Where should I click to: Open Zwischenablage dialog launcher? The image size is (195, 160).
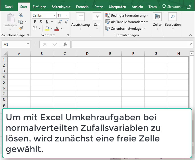click(28, 35)
